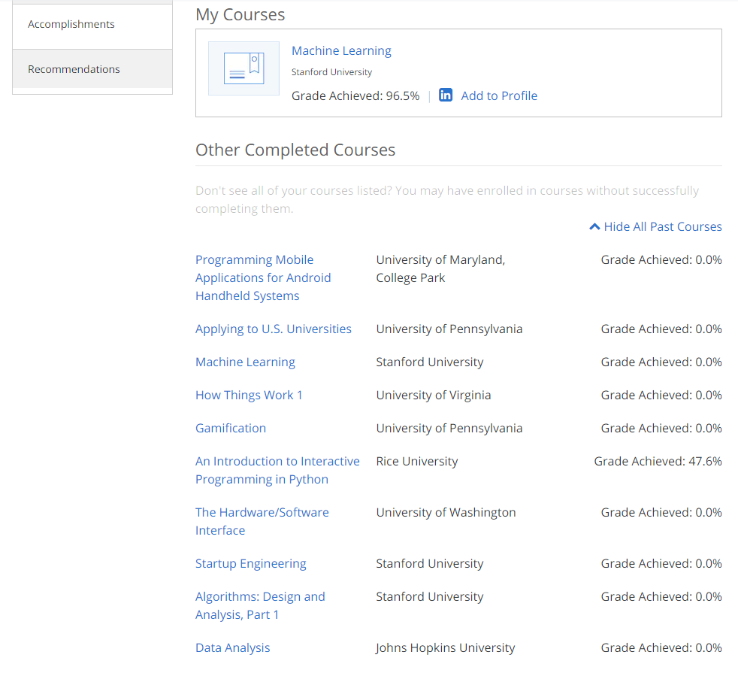
Task: Open the Machine Learning course under My Courses
Action: point(341,50)
